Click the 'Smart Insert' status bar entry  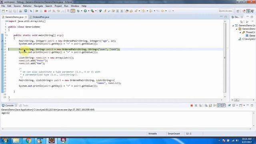pyautogui.click(x=174, y=134)
